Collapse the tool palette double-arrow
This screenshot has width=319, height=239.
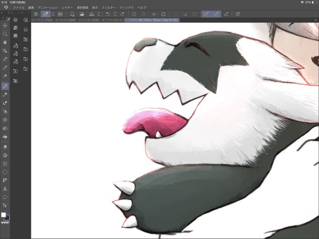coord(2,13)
